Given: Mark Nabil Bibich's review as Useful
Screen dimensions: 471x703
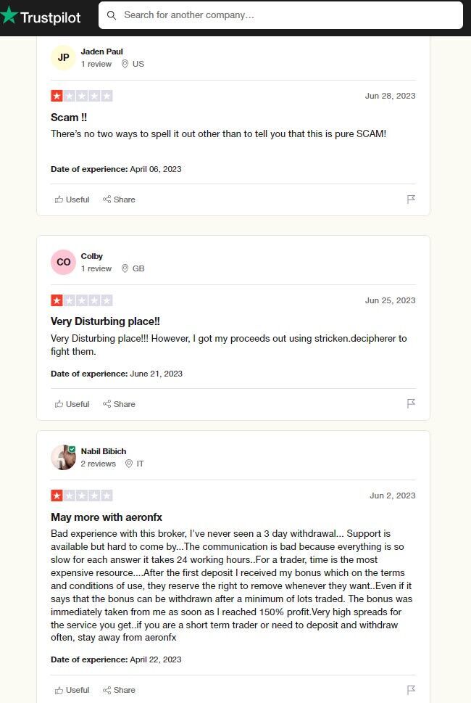Looking at the screenshot, I should pyautogui.click(x=72, y=690).
